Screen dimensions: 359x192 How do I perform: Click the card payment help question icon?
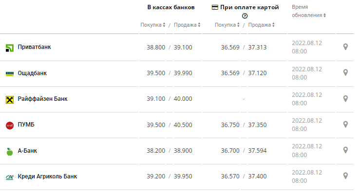245,16
